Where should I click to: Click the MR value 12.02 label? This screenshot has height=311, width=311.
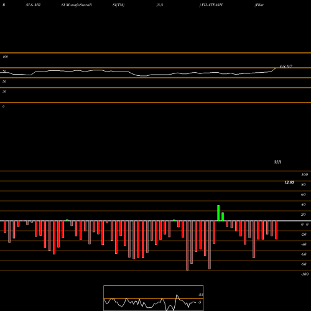click(x=289, y=182)
